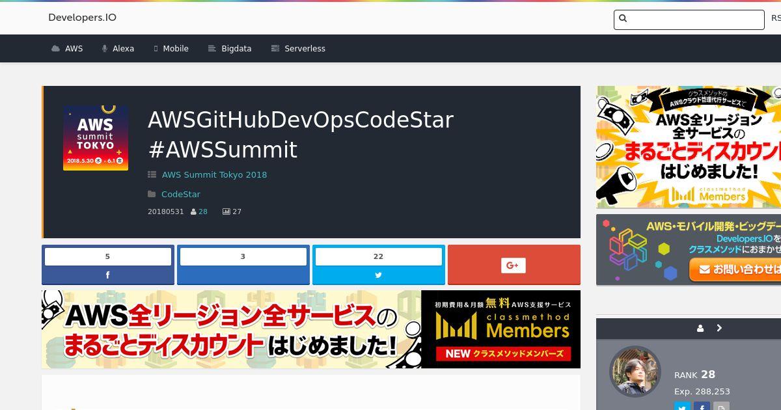Viewport: 781px width, 410px height.
Task: Open the Serverless menu item
Action: click(x=298, y=49)
